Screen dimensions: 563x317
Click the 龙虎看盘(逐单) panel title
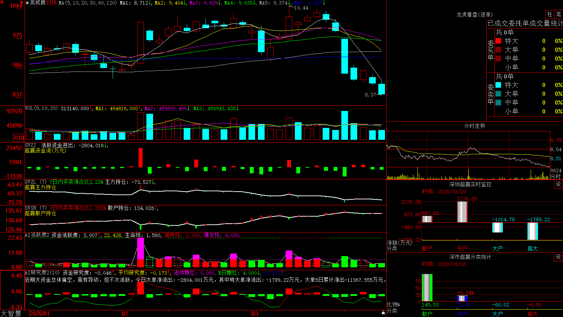pyautogui.click(x=474, y=14)
